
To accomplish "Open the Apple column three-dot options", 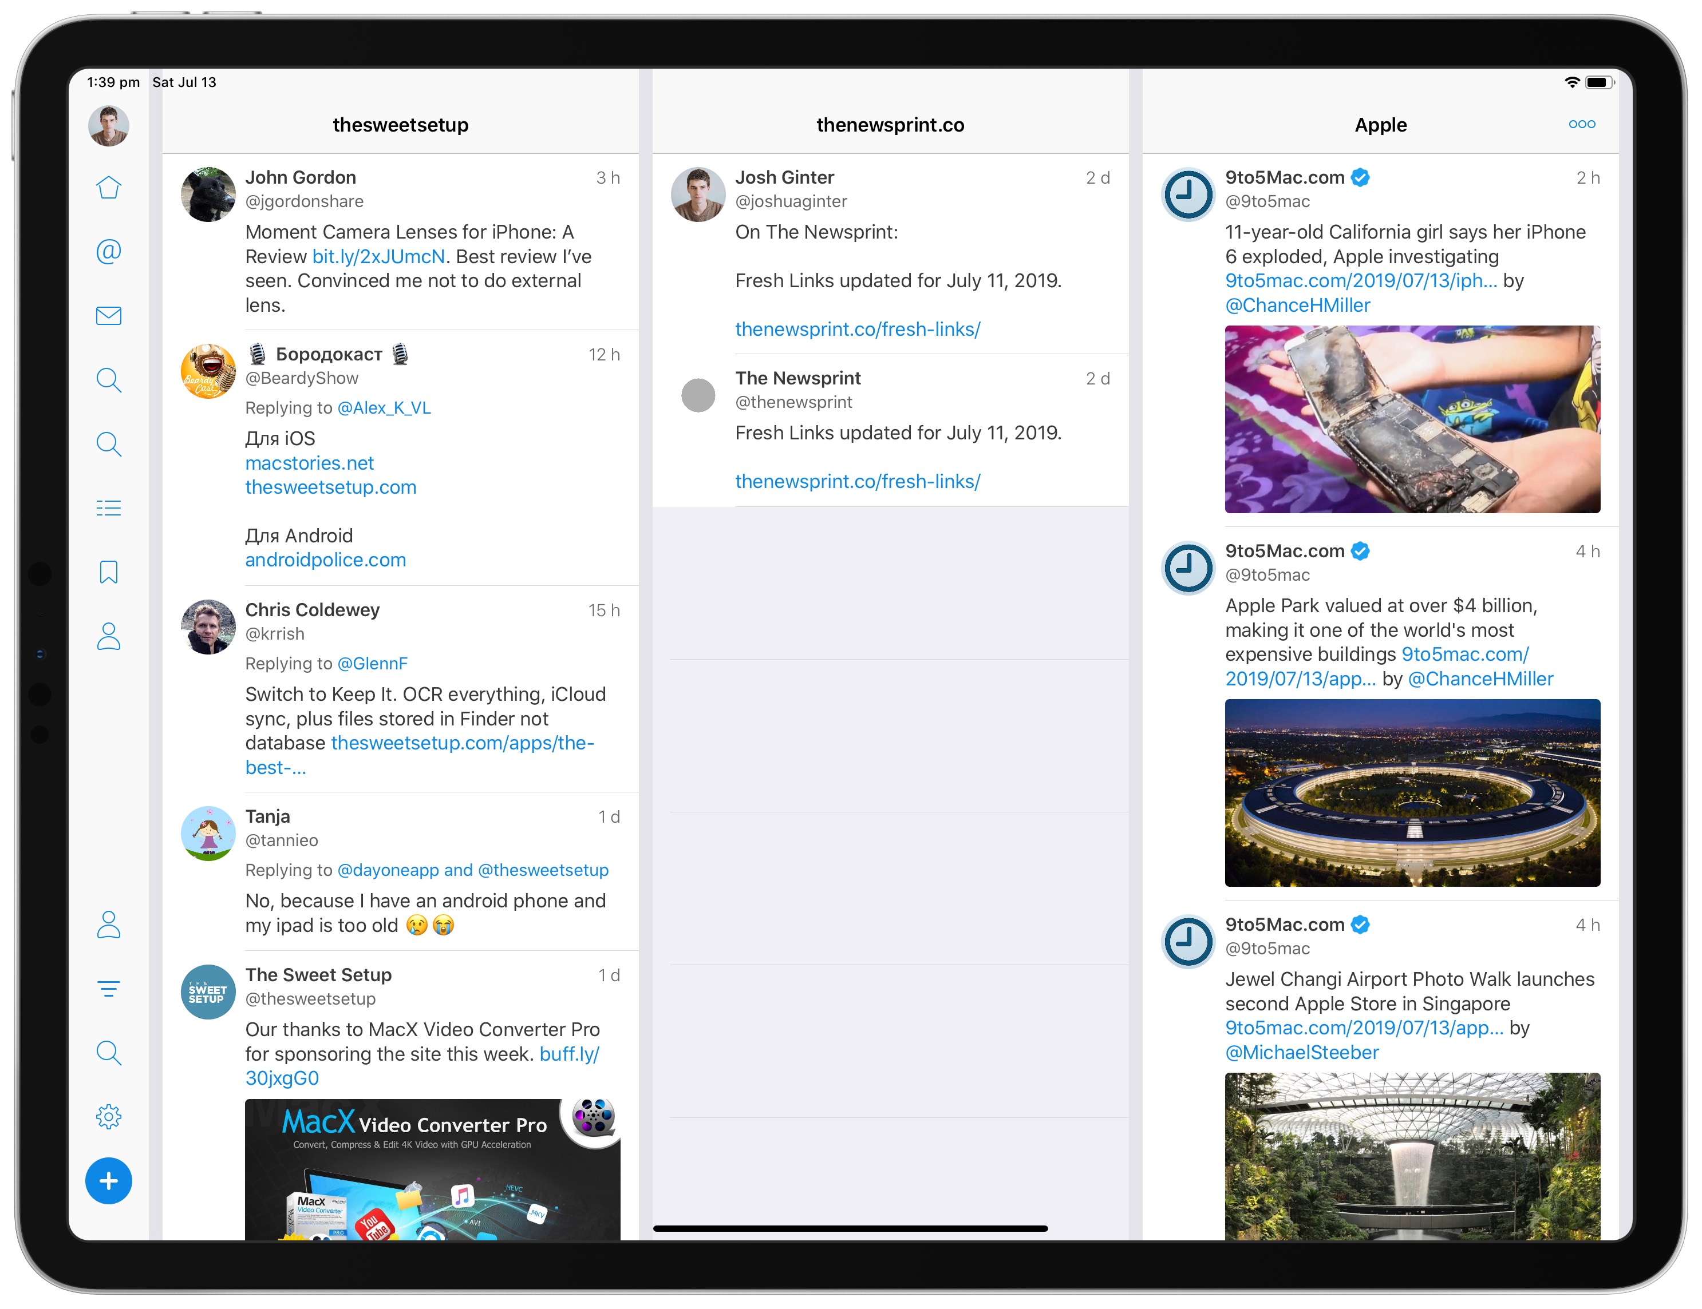I will coord(1582,125).
